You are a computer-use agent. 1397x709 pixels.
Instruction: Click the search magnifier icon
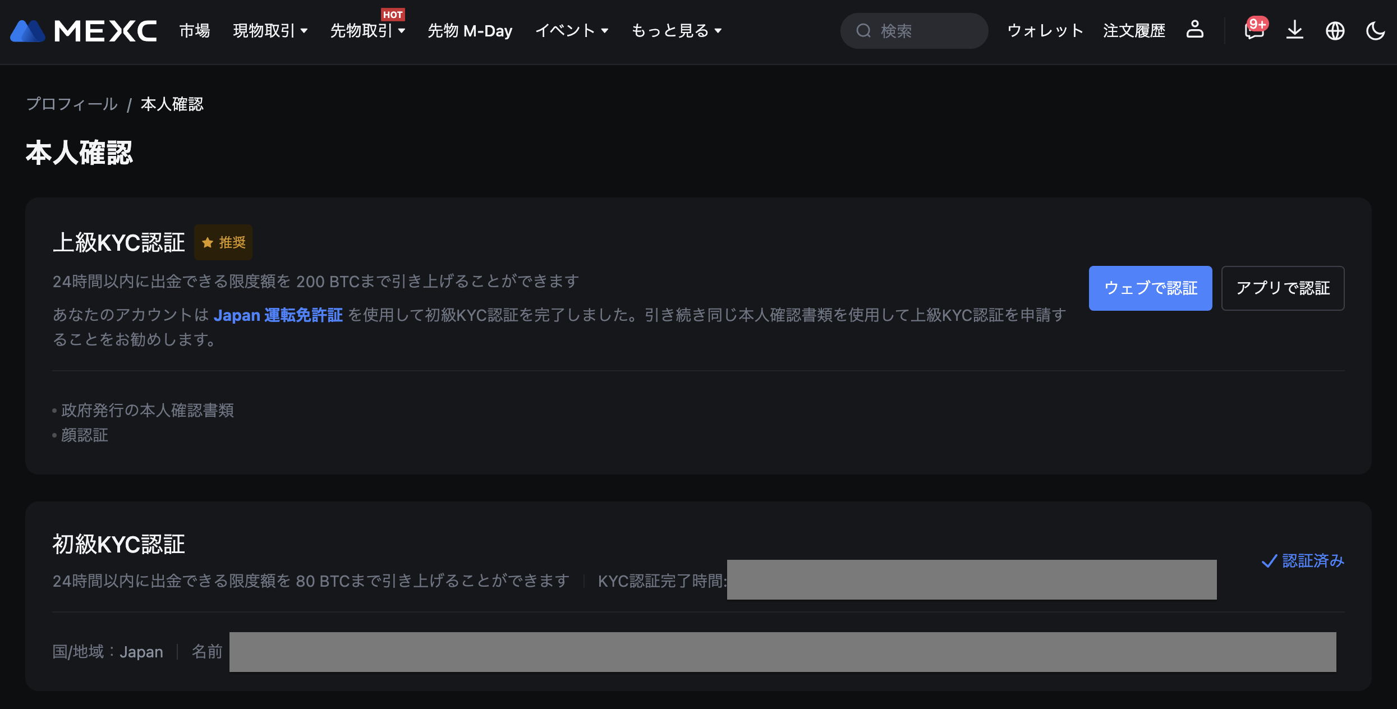tap(863, 30)
